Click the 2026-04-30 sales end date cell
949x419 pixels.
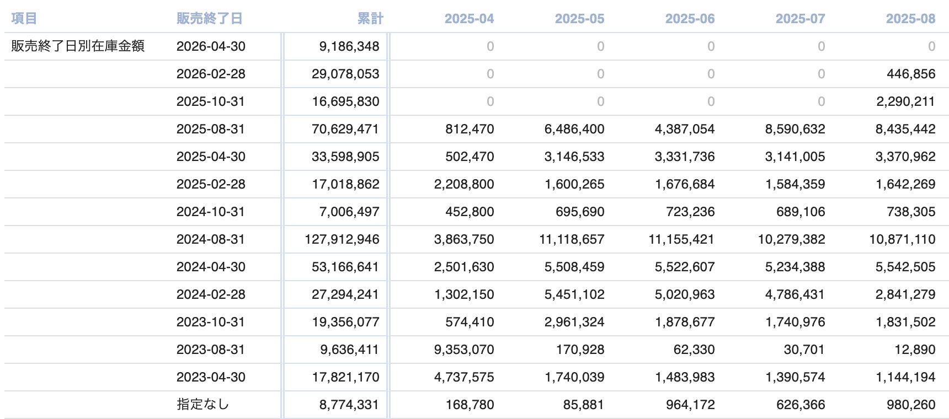[x=211, y=46]
